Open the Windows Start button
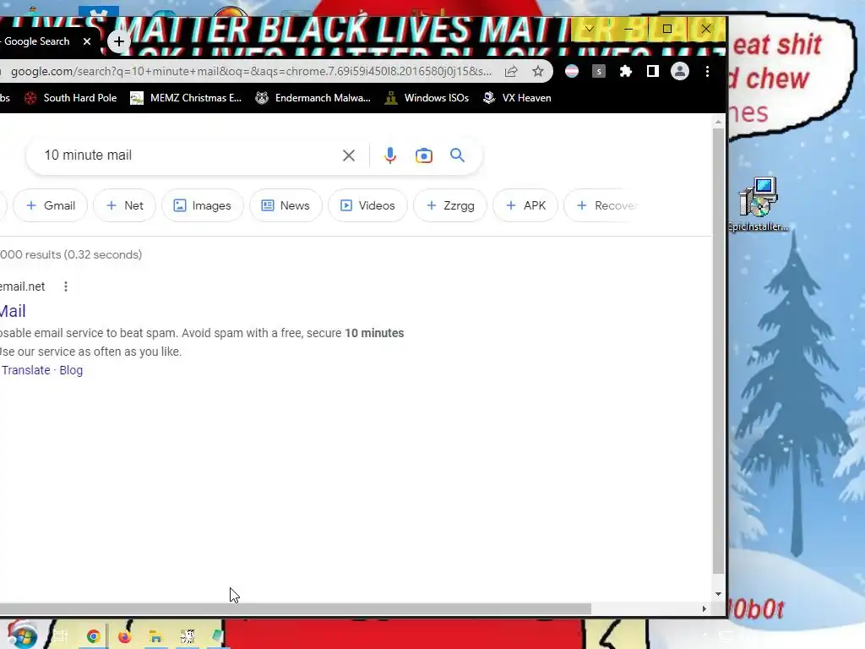The height and width of the screenshot is (649, 865). pyautogui.click(x=21, y=635)
